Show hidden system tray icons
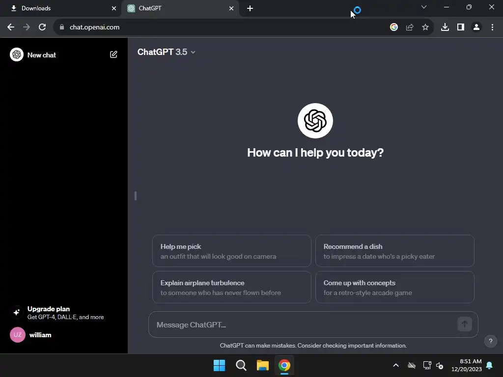Viewport: 503px width, 377px height. (x=396, y=365)
